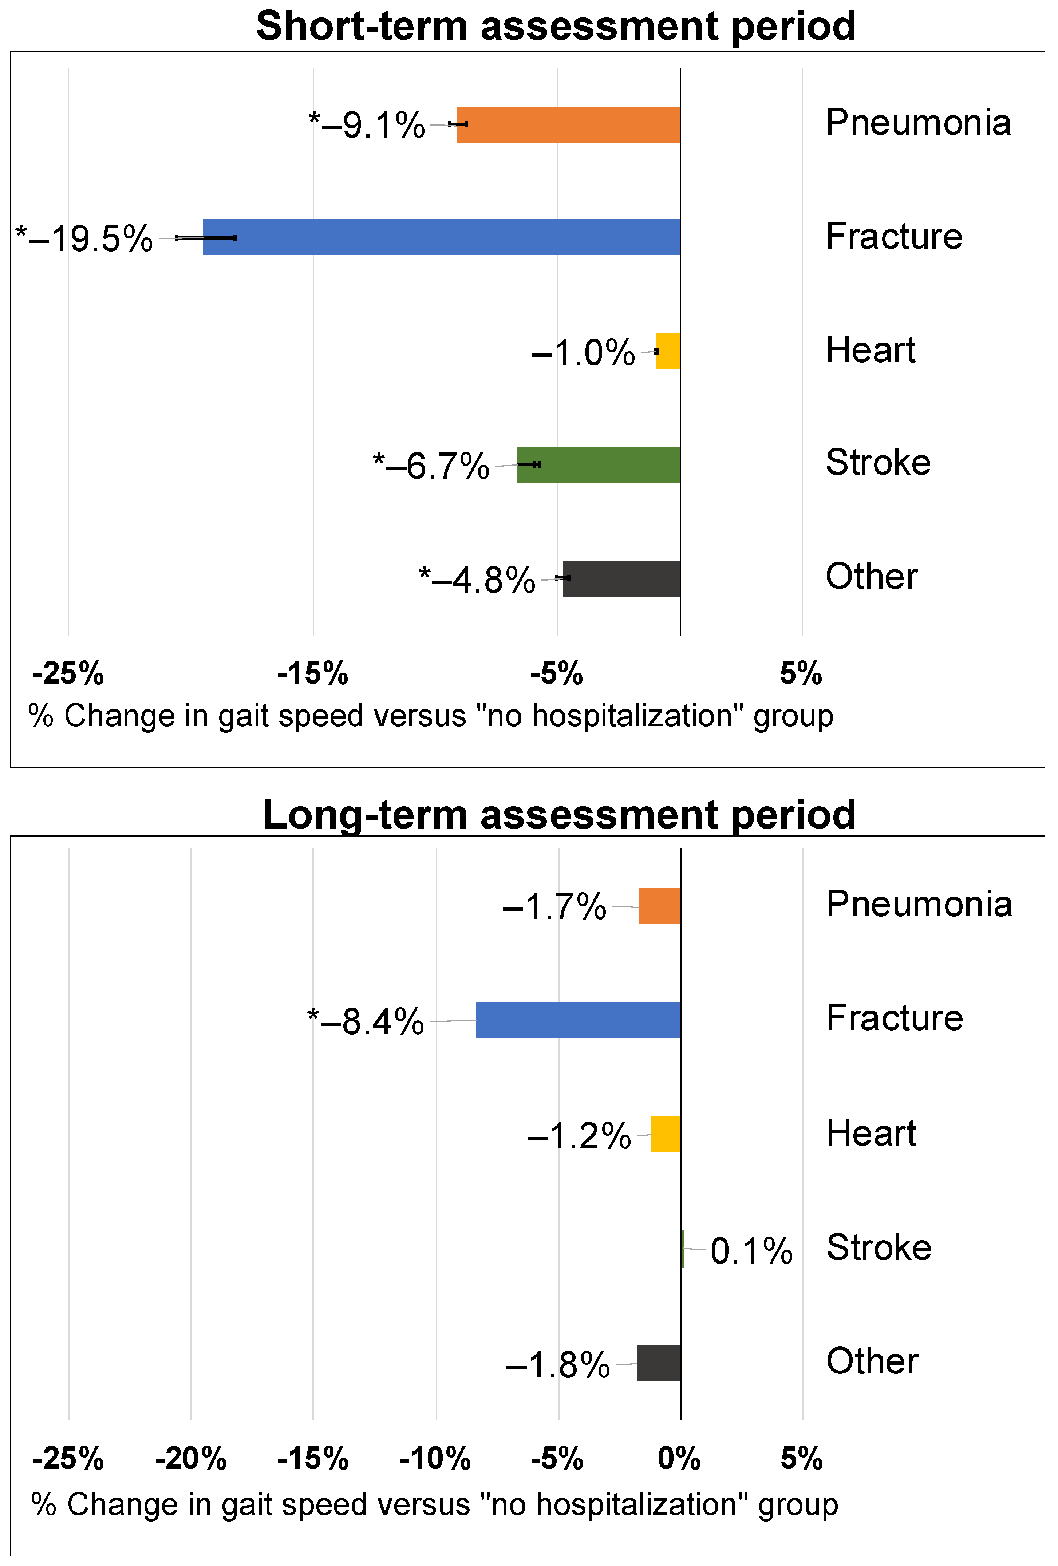Click the Stroke category label in short-term chart
Screen dimensions: 1058x1566
point(878,462)
